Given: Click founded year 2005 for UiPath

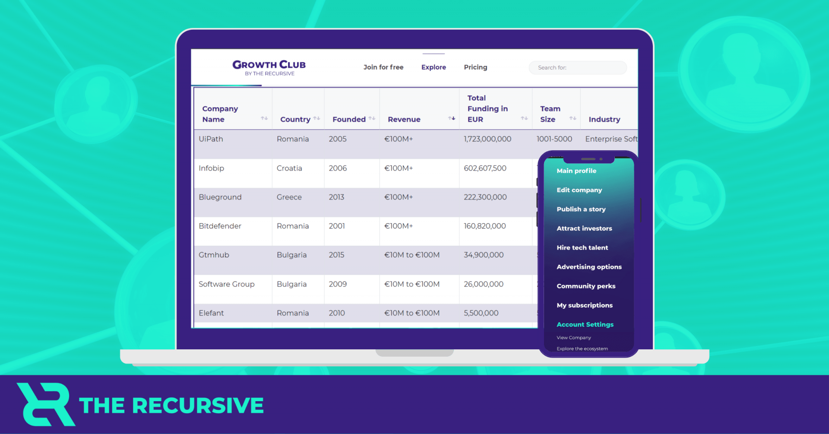Looking at the screenshot, I should 338,139.
